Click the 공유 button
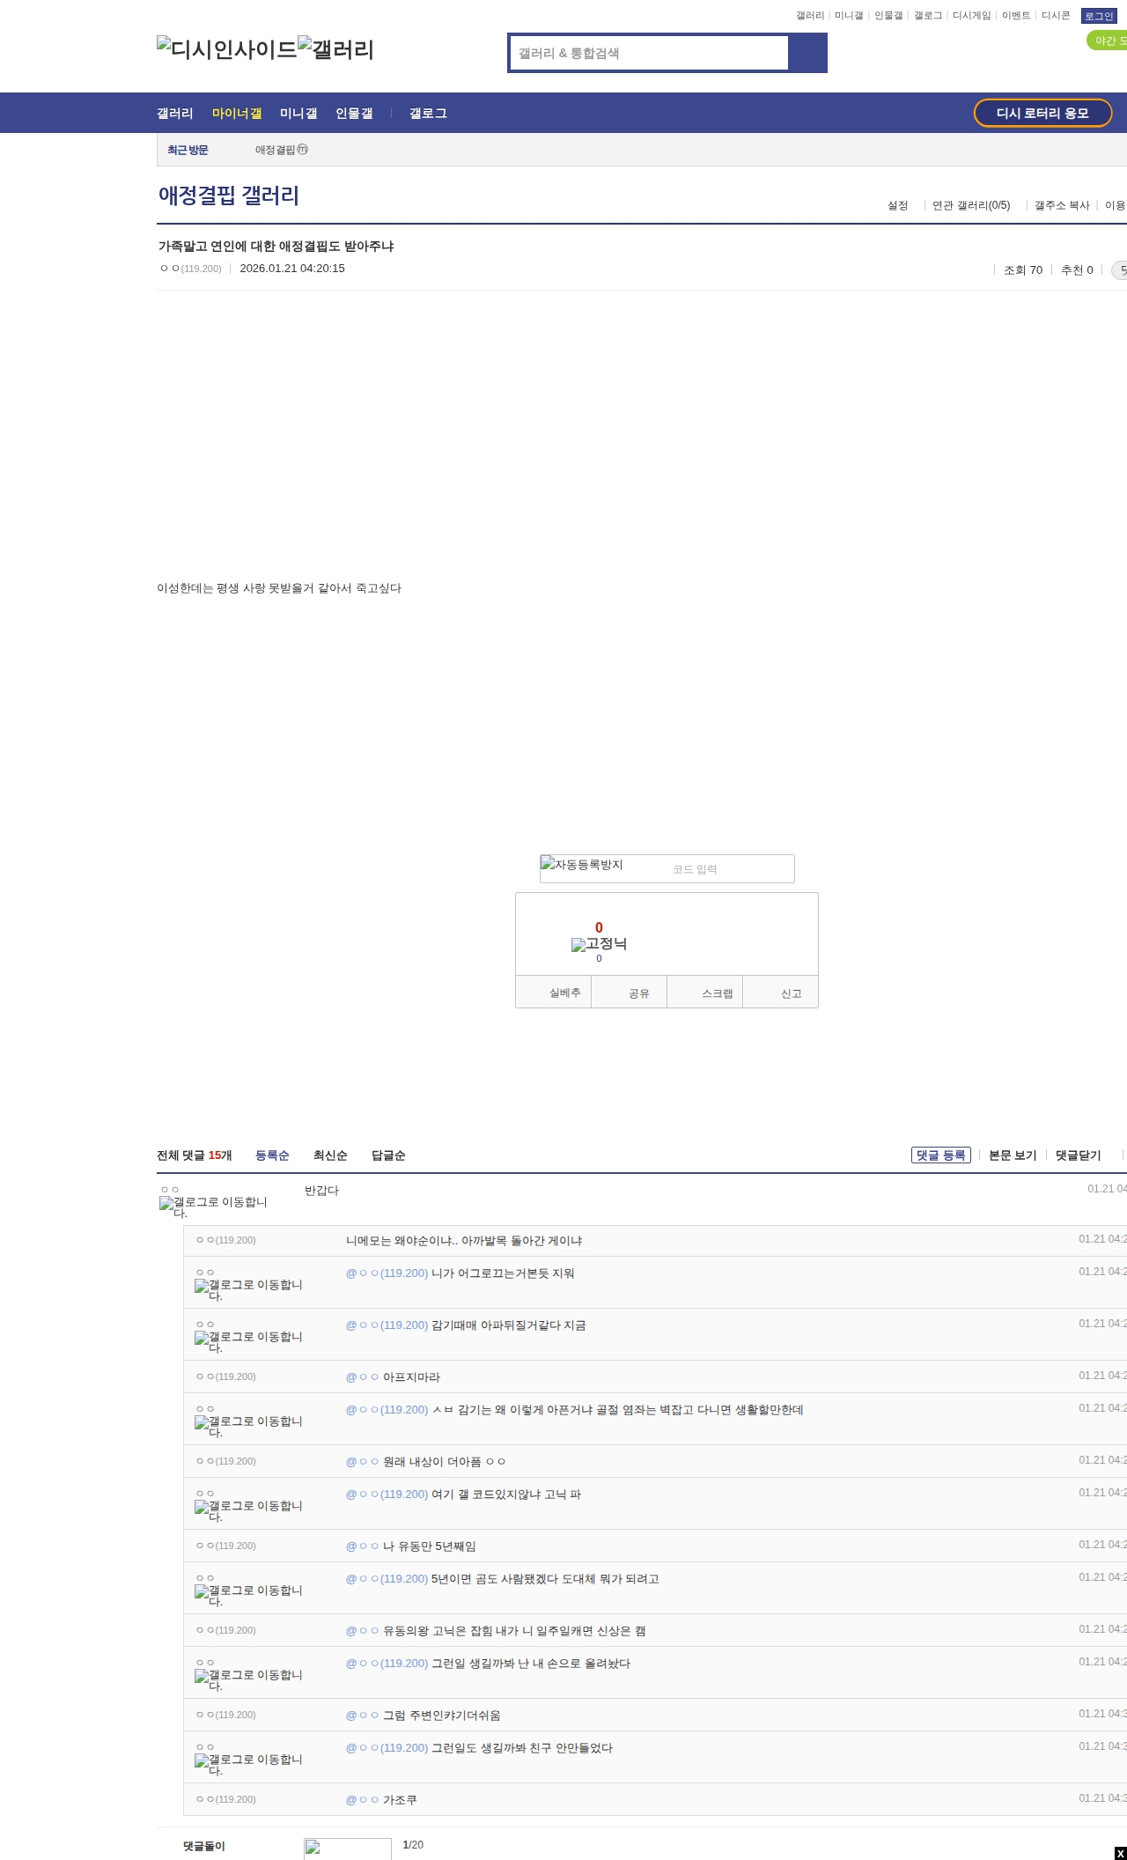Image resolution: width=1127 pixels, height=1860 pixels. [x=630, y=993]
